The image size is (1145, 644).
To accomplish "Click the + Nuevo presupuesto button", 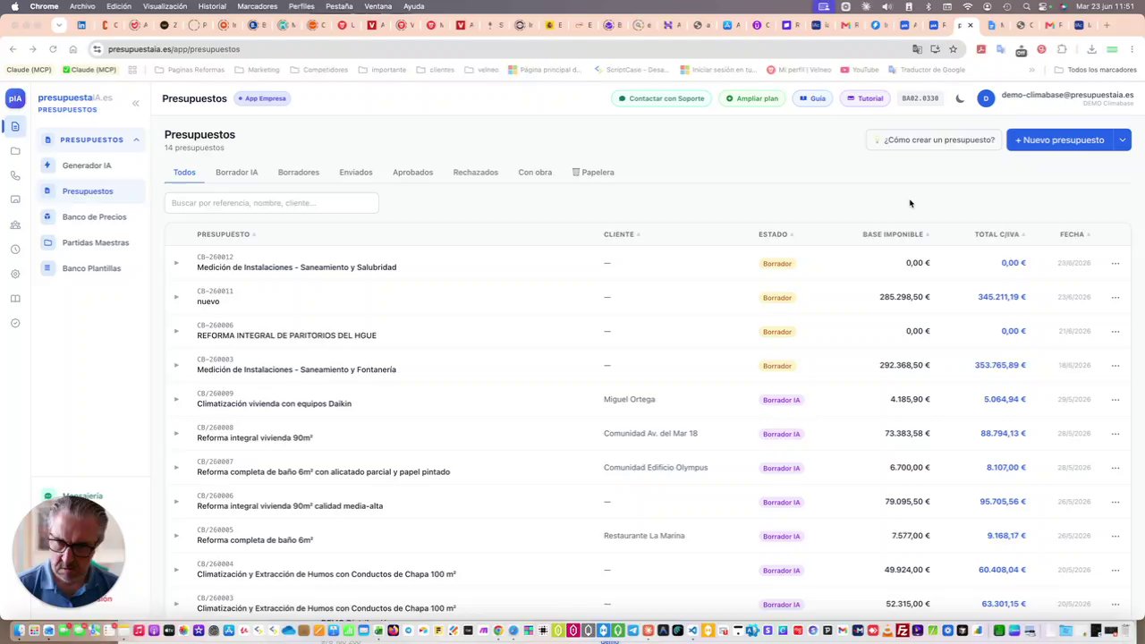I will (1060, 140).
